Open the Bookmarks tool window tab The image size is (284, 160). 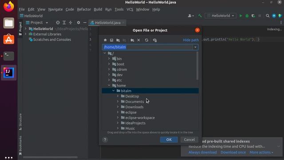[20, 146]
